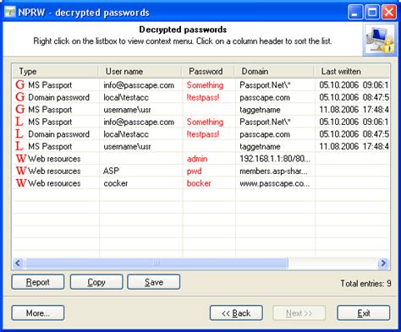The width and height of the screenshot is (401, 332).
Task: Click 'Passport.Net\*' in the G MS Passport row
Action: (265, 85)
